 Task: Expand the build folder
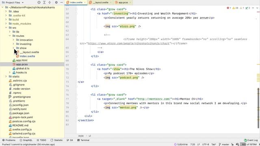[6, 19]
